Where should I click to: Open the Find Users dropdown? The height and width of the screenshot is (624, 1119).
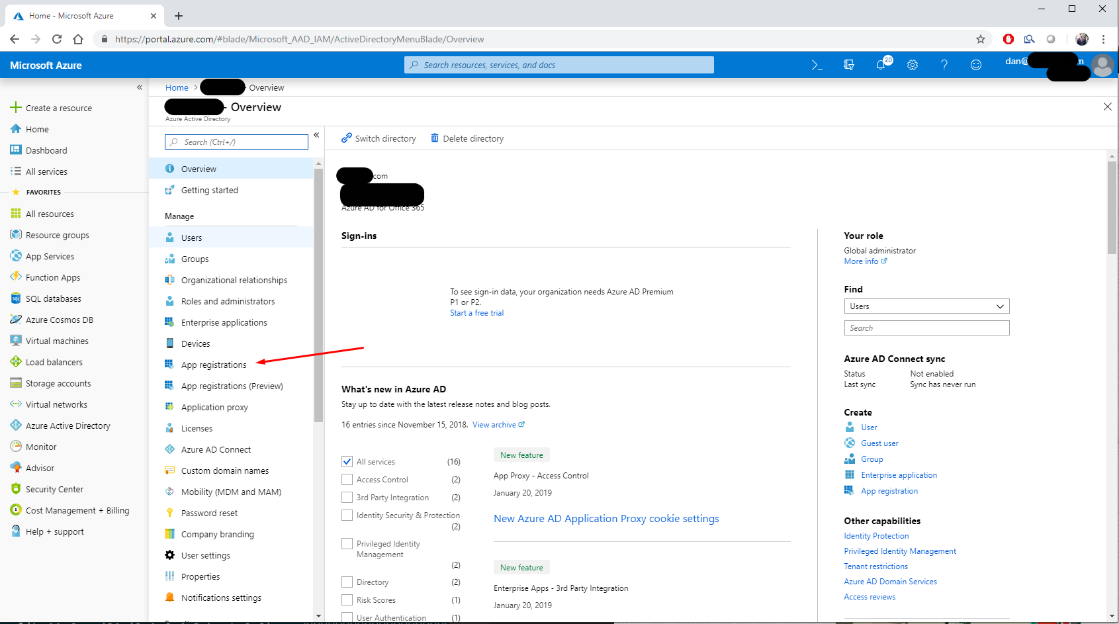pyautogui.click(x=926, y=306)
